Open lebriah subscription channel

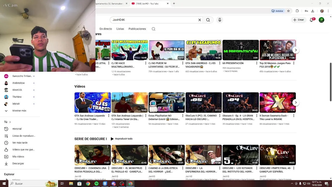click(x=20, y=104)
